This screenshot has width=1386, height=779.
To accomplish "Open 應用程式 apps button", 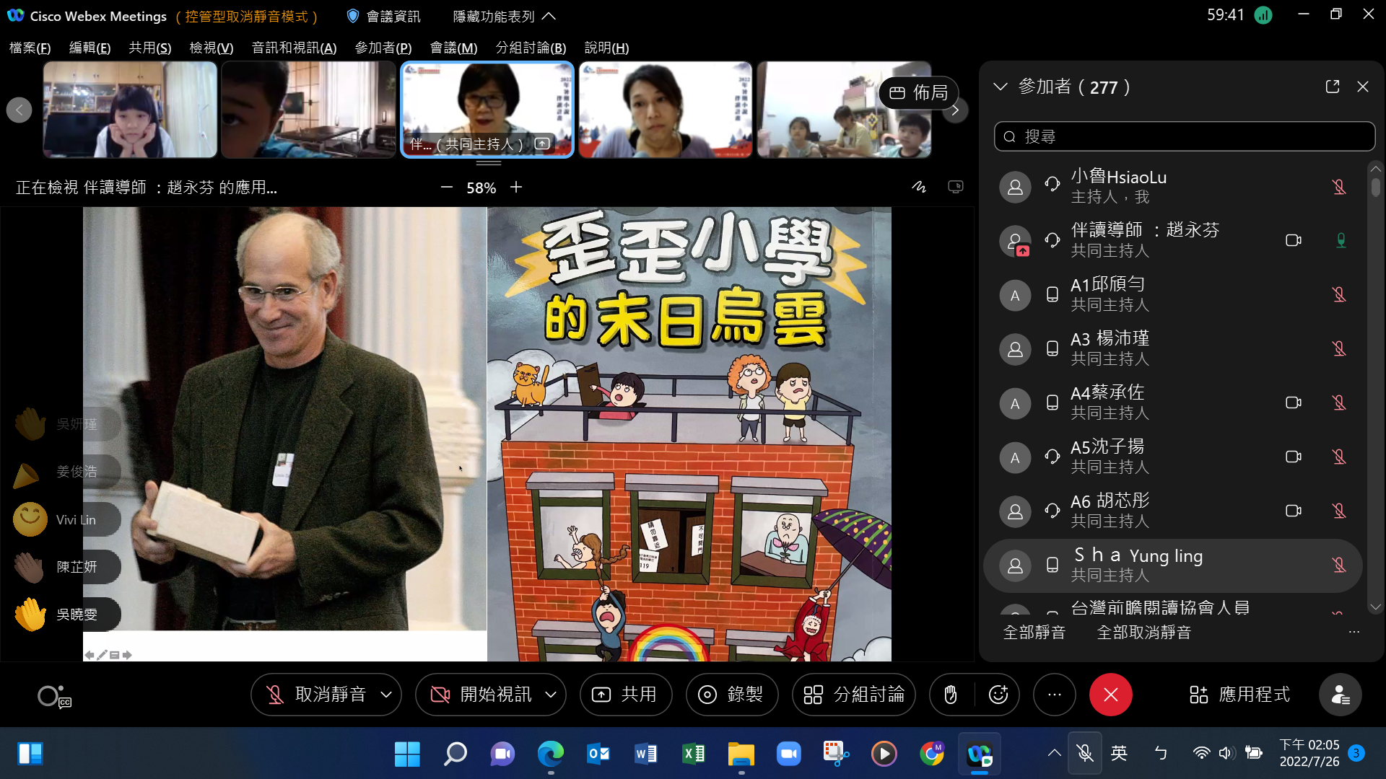I will [1239, 695].
